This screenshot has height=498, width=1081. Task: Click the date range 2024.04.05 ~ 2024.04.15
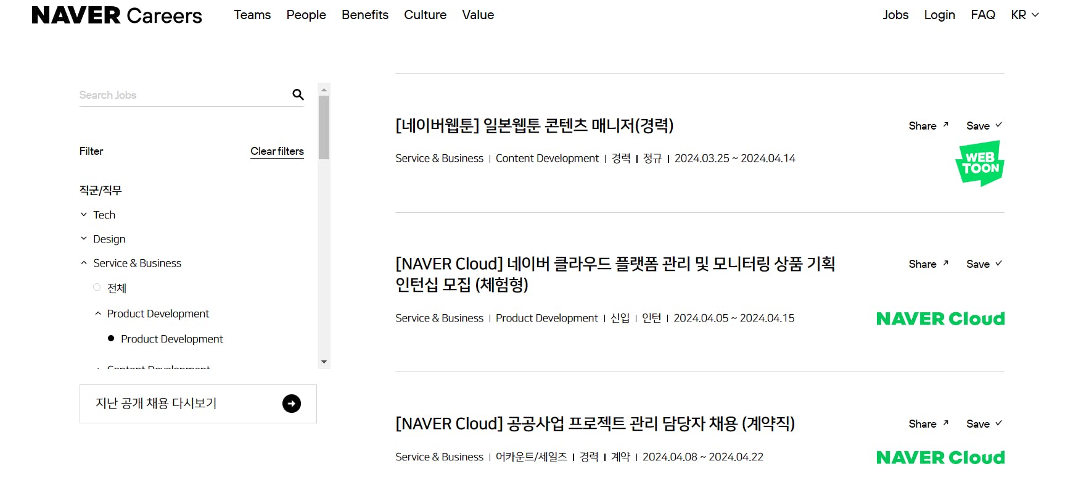coord(734,318)
